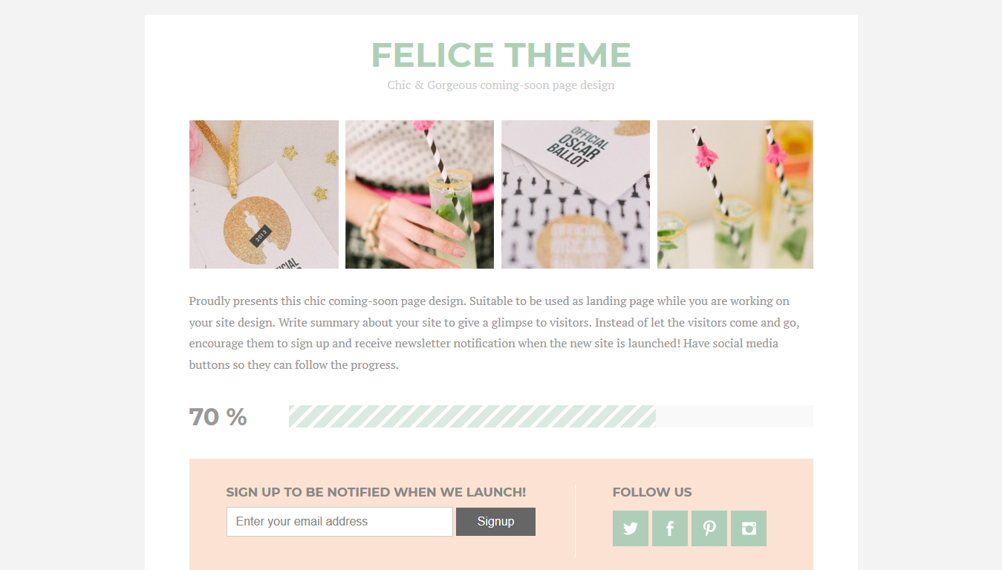The image size is (1002, 570).
Task: Click the sign up notification heading
Action: pos(376,492)
